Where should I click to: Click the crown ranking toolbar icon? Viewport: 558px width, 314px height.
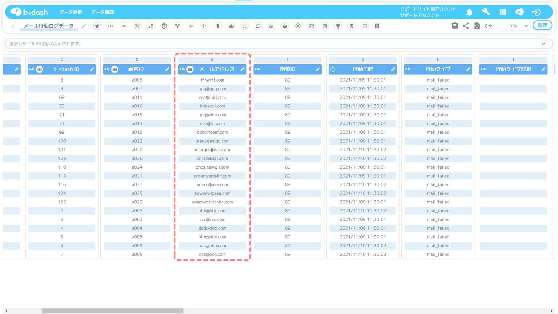pyautogui.click(x=231, y=26)
